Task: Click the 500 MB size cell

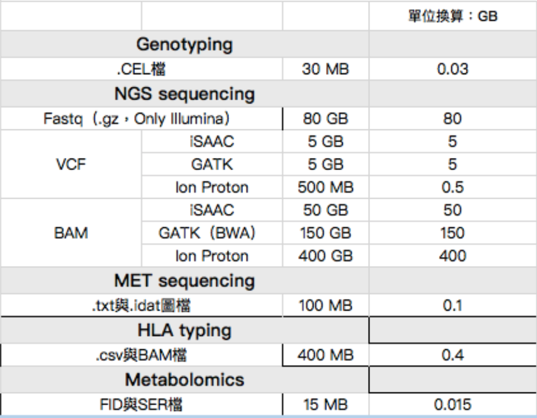Action: pyautogui.click(x=325, y=188)
